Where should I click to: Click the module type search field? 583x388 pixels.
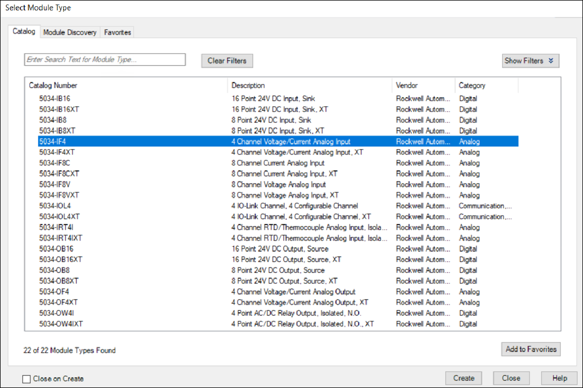[x=105, y=60]
